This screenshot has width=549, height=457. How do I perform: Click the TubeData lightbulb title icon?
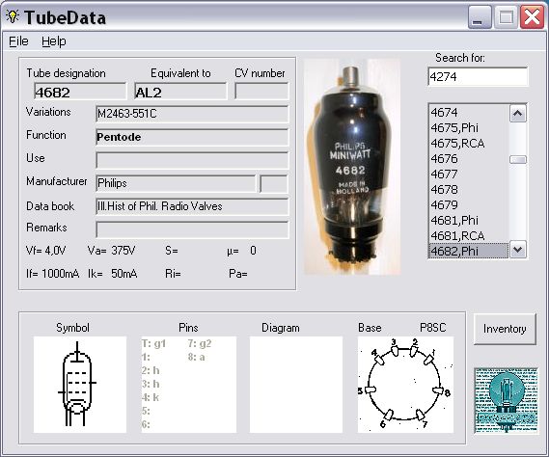[13, 16]
